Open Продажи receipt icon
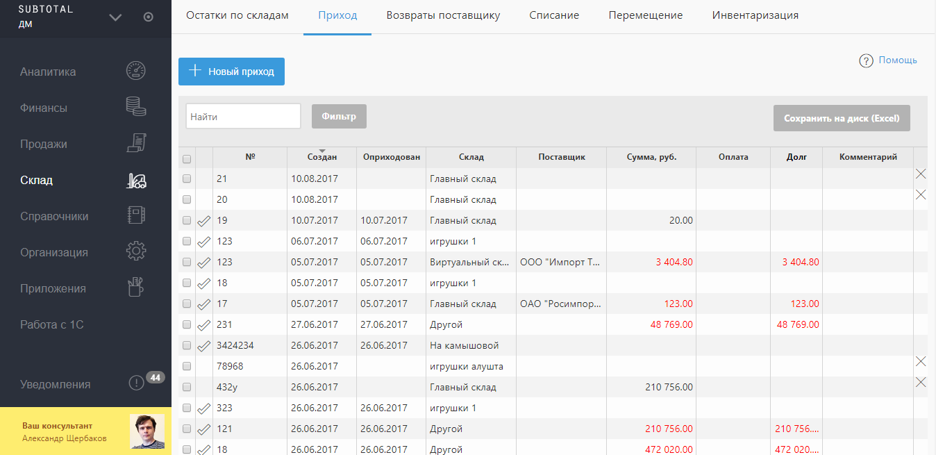This screenshot has height=455, width=936. (x=136, y=144)
